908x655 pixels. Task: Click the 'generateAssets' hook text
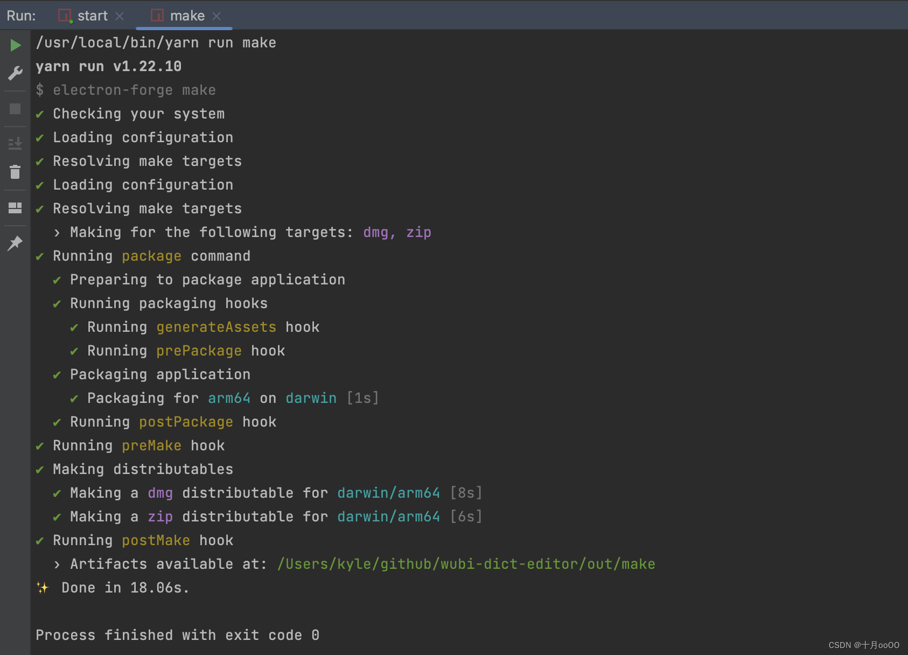point(216,327)
